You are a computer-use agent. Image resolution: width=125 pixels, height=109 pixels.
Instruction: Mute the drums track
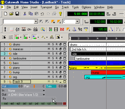tap(49, 44)
